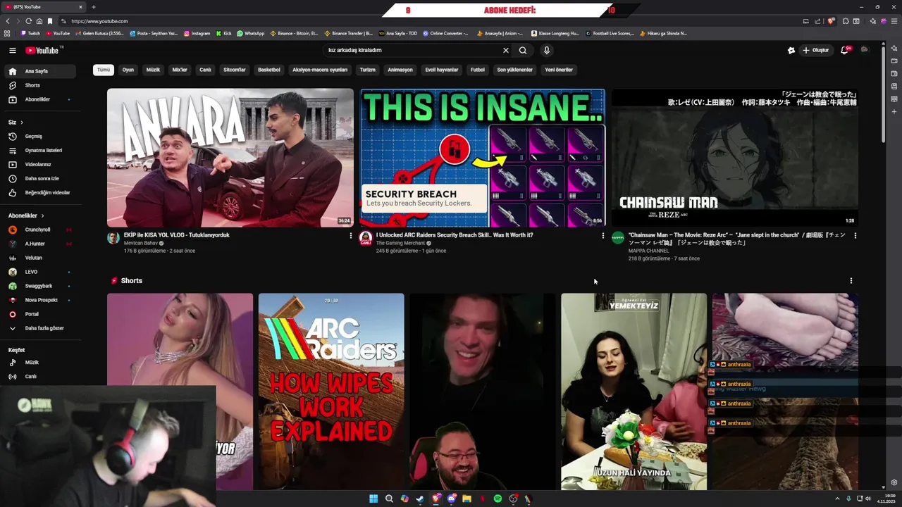Image resolution: width=902 pixels, height=507 pixels.
Task: Select the Mix'ler filter chip
Action: coord(180,70)
